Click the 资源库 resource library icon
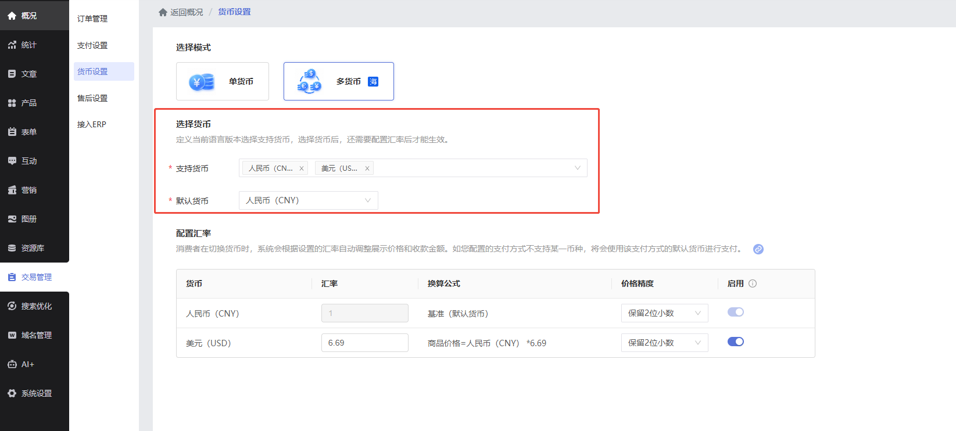 tap(12, 248)
